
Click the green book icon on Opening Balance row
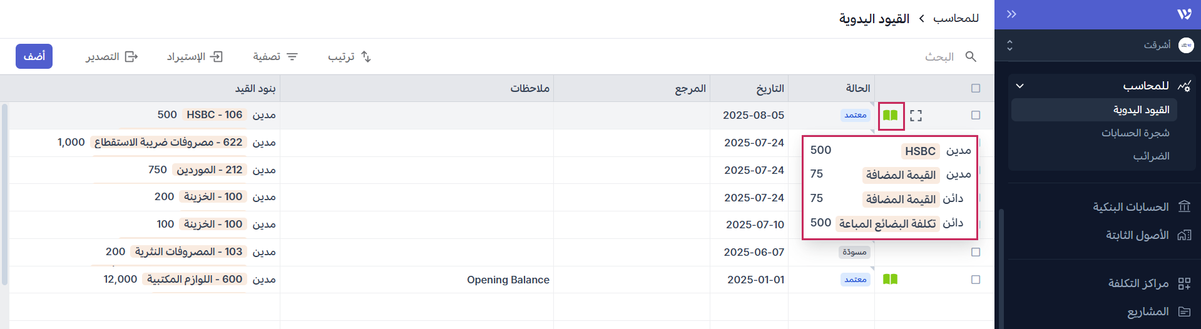pos(890,280)
